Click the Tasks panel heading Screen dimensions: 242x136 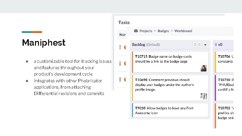(124, 22)
